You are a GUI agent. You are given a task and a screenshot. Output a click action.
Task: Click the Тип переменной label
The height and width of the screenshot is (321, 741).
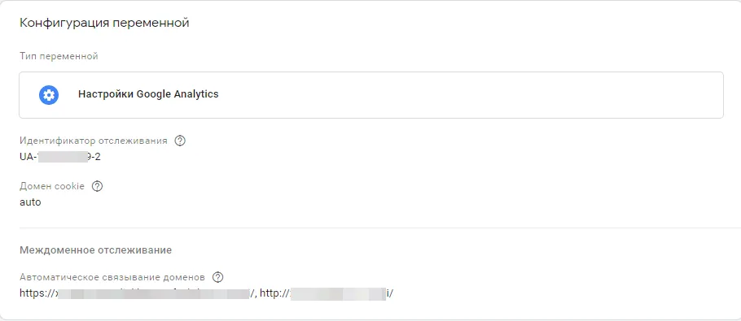point(59,57)
